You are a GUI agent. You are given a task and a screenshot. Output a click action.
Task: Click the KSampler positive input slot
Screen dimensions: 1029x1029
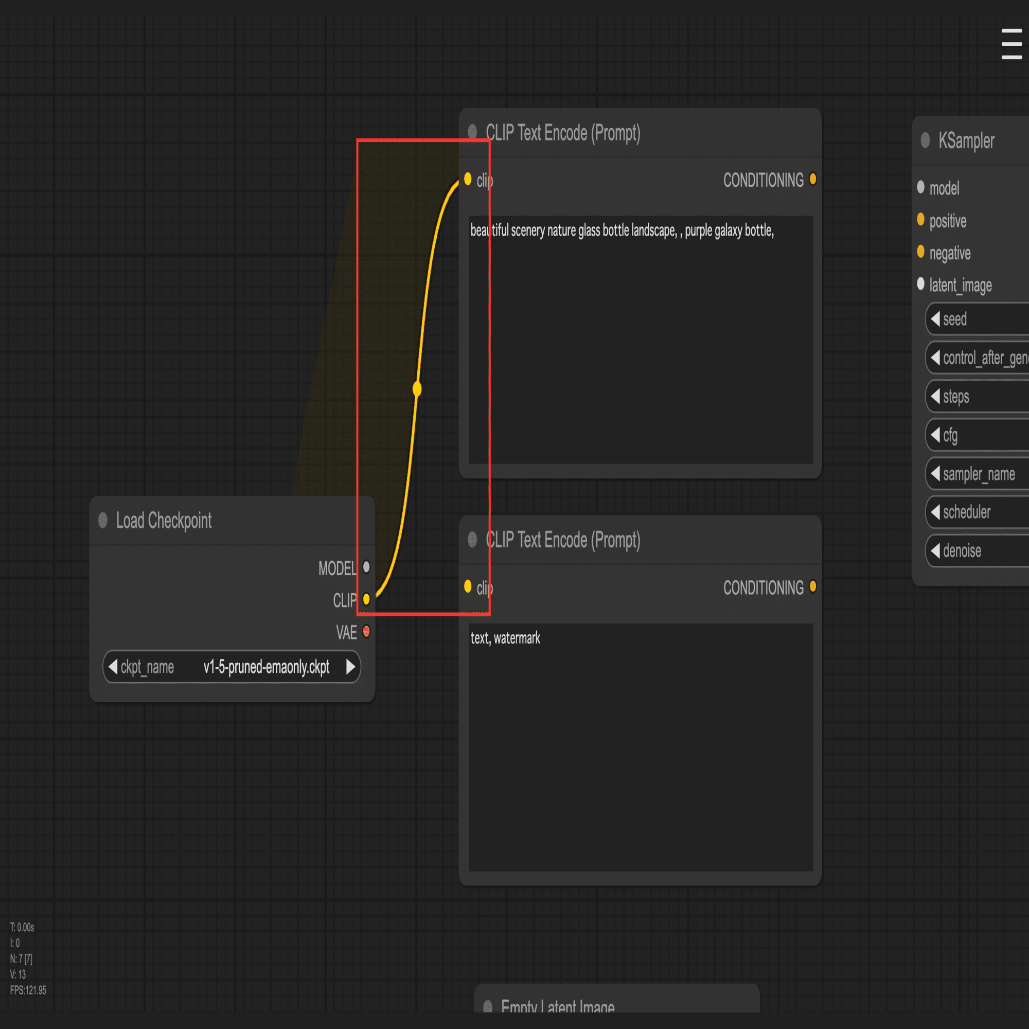pyautogui.click(x=920, y=220)
